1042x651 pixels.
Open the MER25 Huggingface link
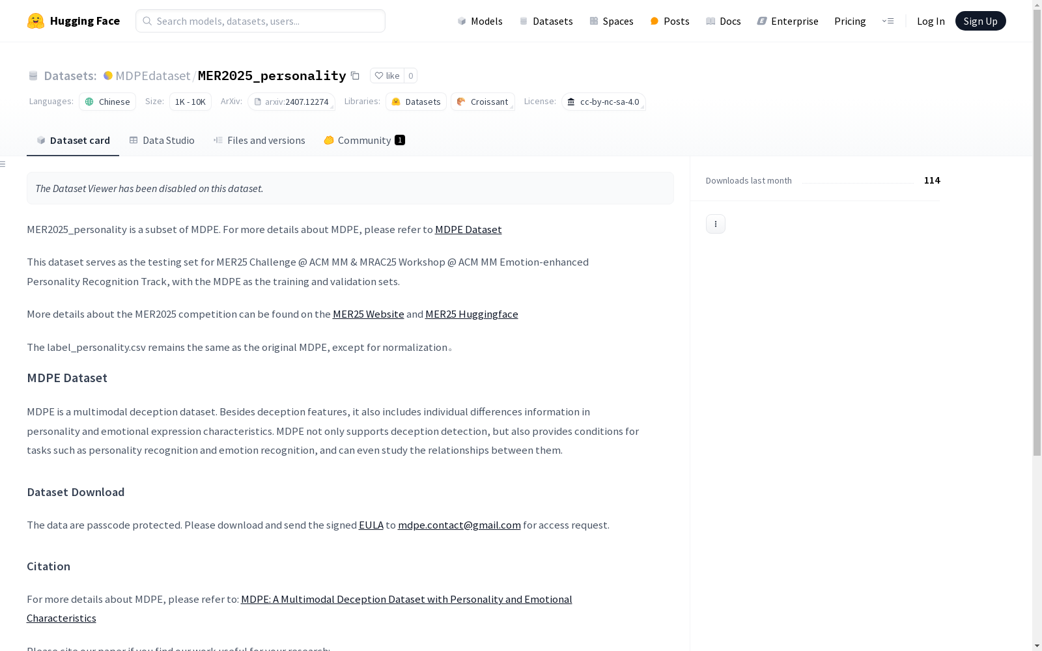[472, 314]
